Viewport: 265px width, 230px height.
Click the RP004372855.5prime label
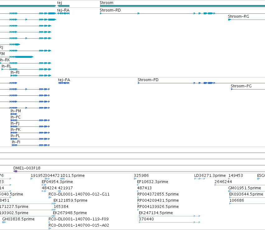158,194
